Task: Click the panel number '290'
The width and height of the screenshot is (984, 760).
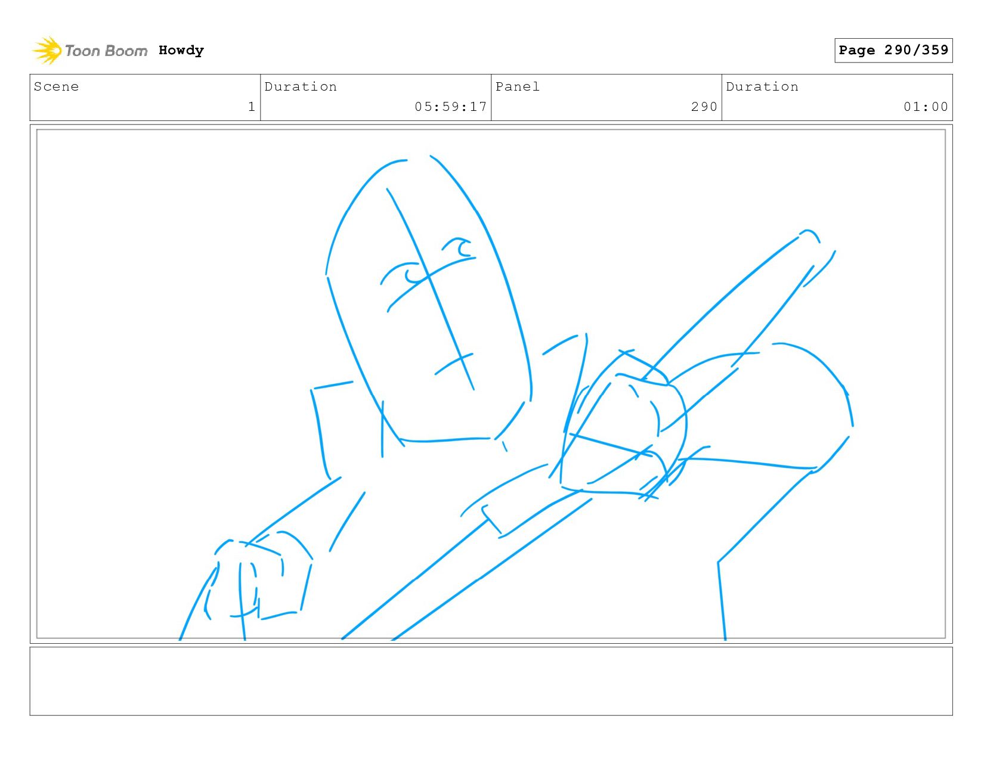Action: 704,107
